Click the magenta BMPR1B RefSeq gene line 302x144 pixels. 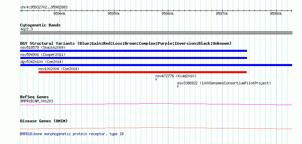[156, 104]
